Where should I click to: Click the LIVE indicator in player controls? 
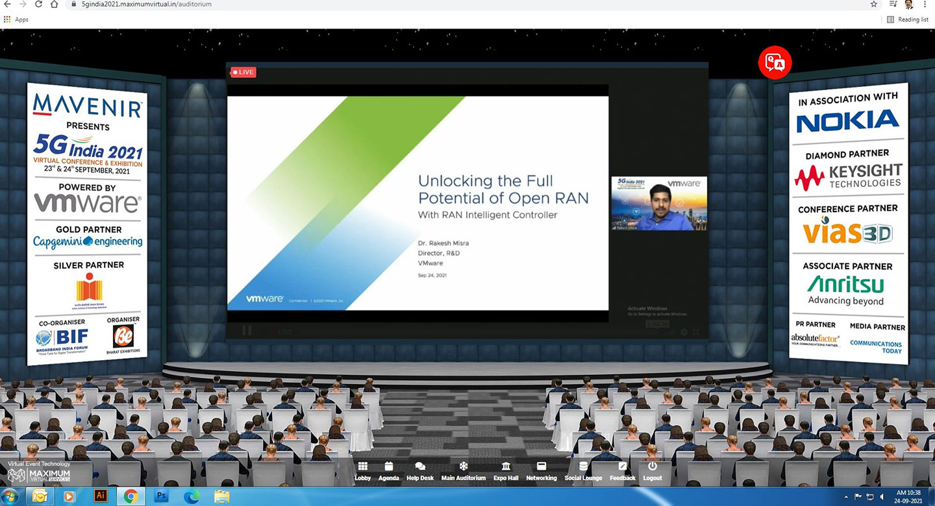click(286, 332)
